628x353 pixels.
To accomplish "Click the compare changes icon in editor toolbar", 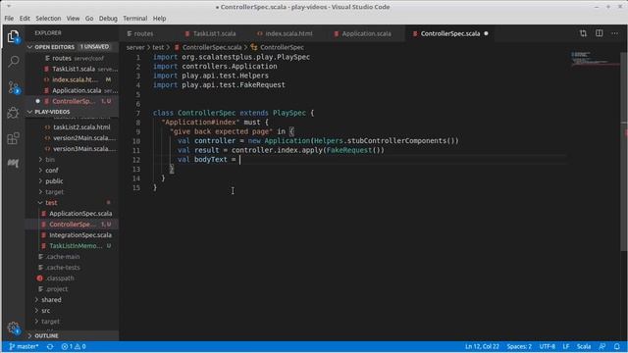I will [x=583, y=33].
